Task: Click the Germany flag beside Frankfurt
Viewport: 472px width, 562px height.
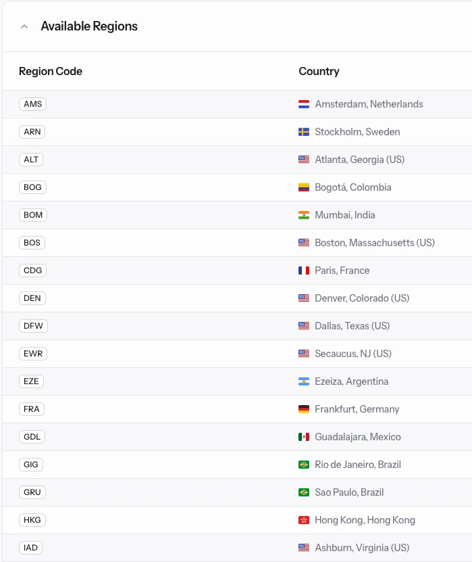Action: [x=304, y=409]
